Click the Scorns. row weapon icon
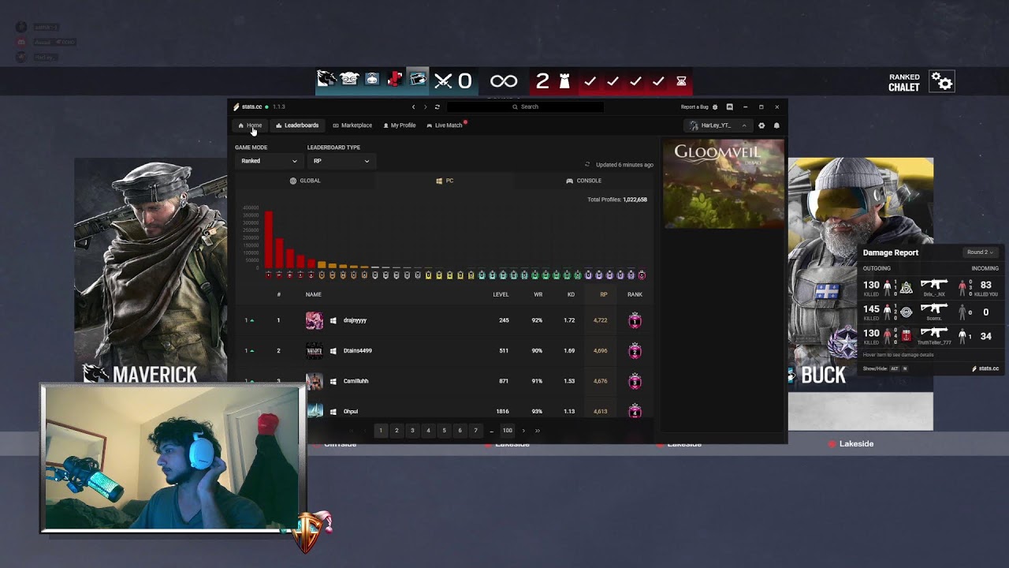Image resolution: width=1009 pixels, height=568 pixels. click(934, 308)
